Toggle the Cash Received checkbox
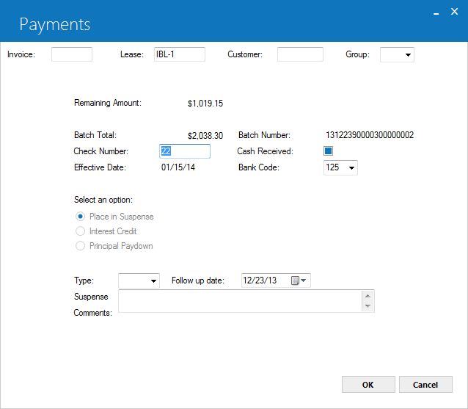Screen dimensions: 468x409 click(328, 151)
